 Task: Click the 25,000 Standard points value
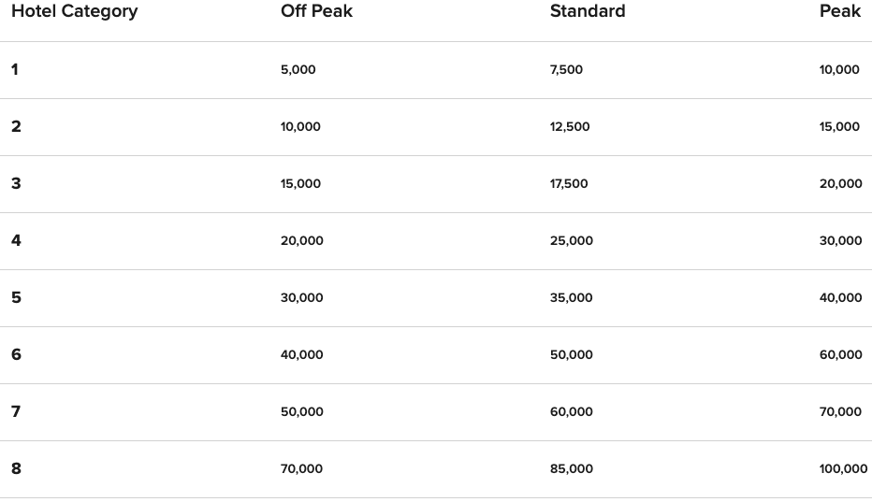[x=571, y=241]
